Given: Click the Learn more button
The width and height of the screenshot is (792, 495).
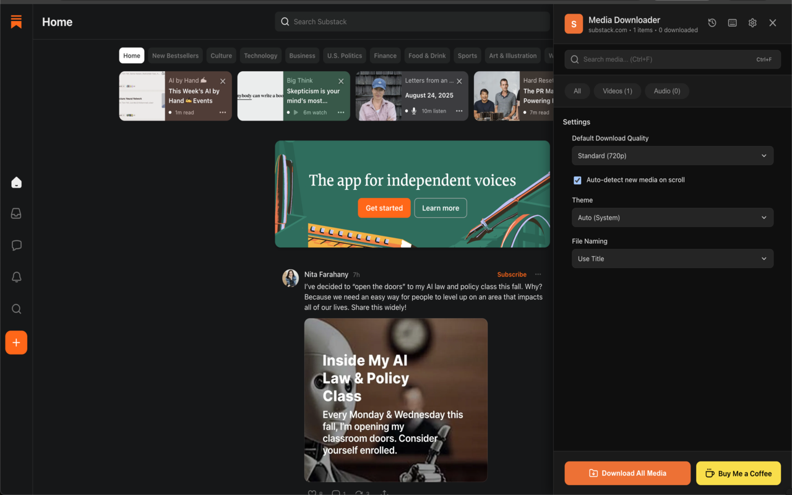Looking at the screenshot, I should [x=441, y=208].
